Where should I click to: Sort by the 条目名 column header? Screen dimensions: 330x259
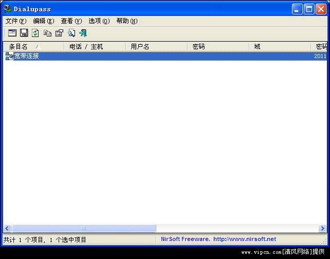34,46
